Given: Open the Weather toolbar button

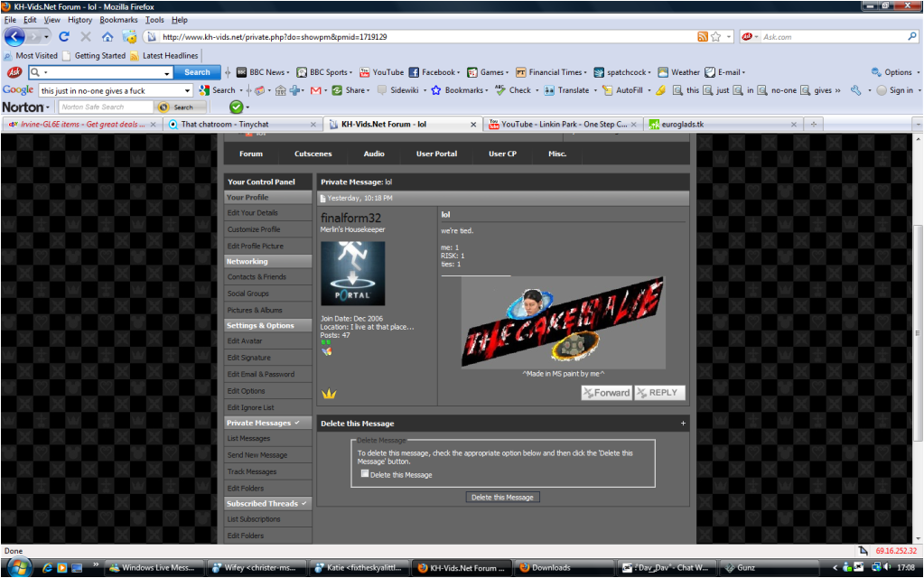Looking at the screenshot, I should (x=679, y=72).
